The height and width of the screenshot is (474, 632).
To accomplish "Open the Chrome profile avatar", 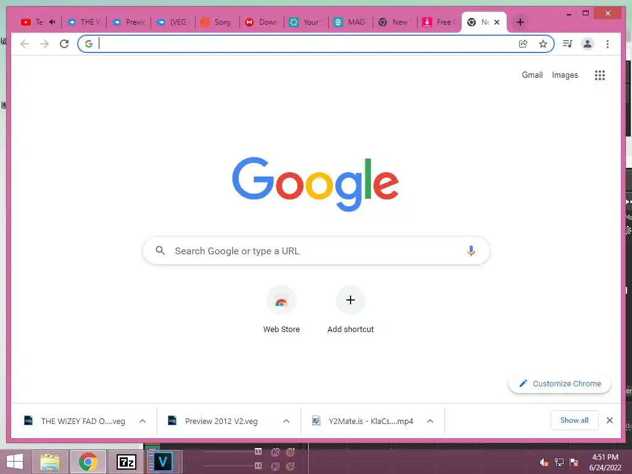I will (x=588, y=44).
